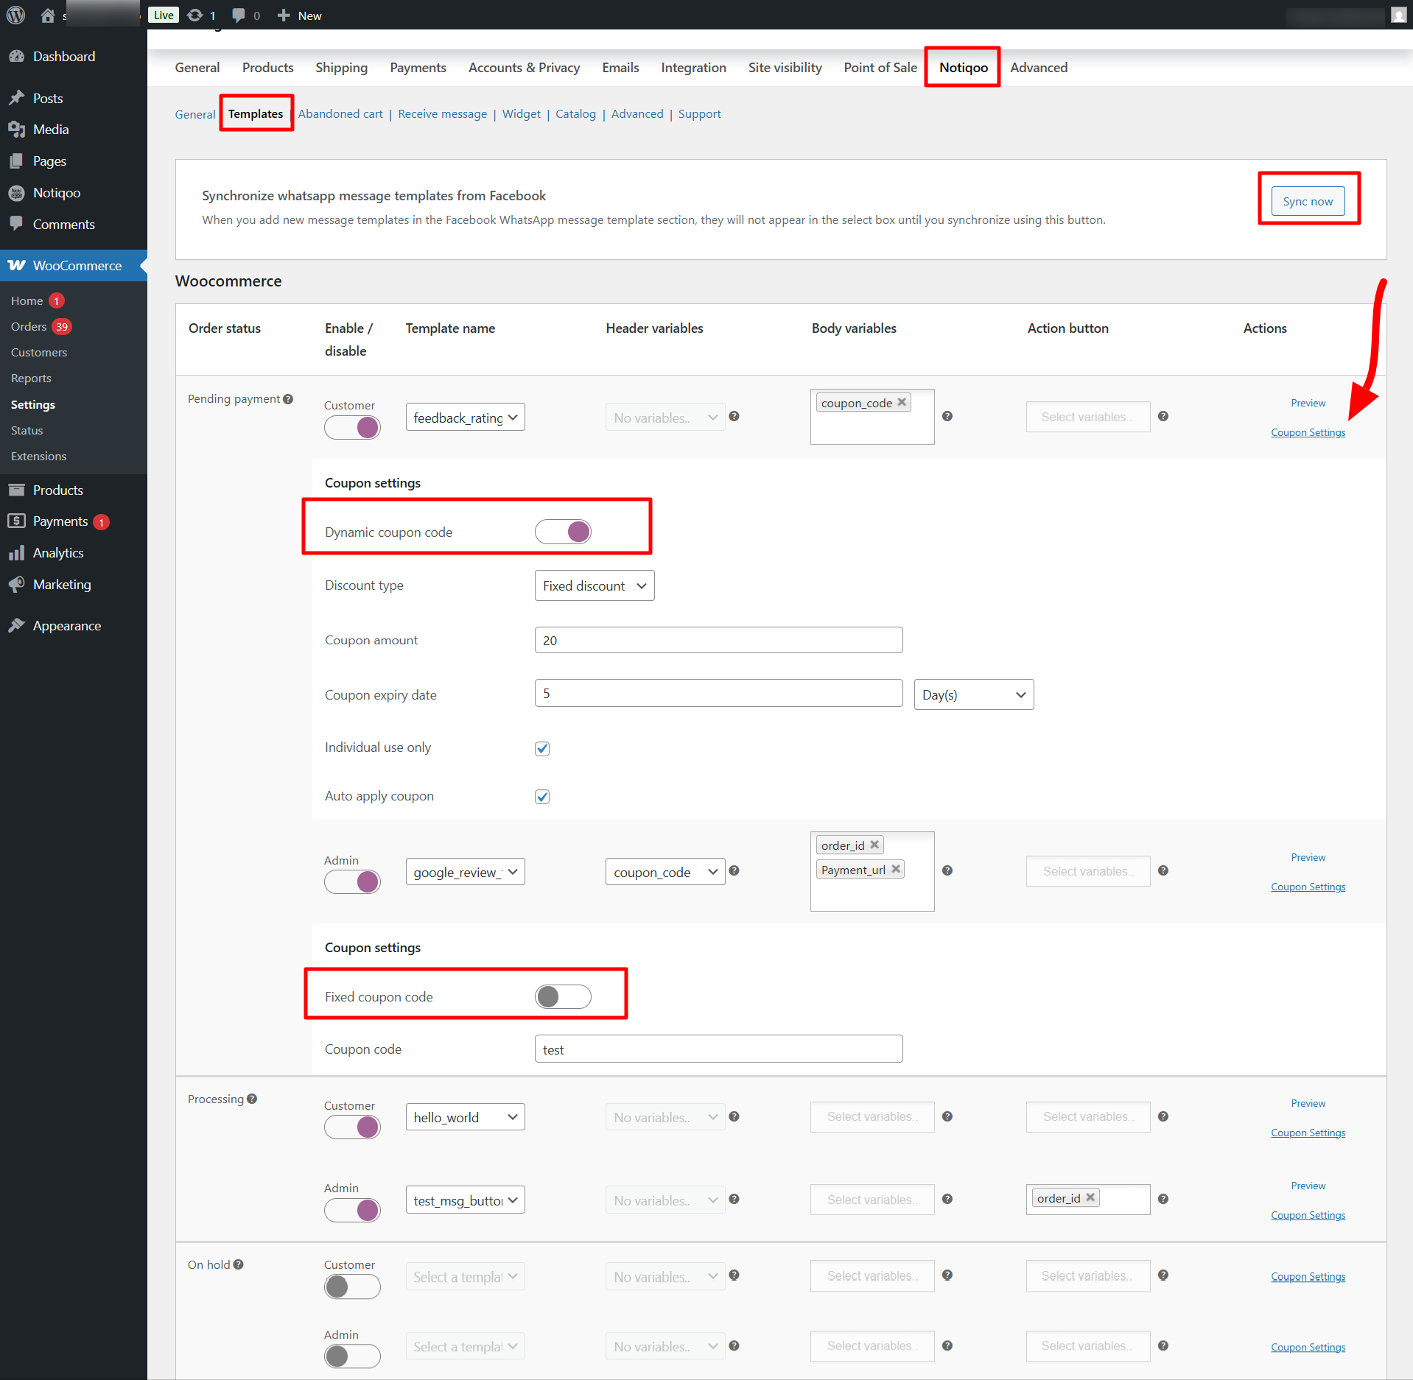Remove coupon_code tag from body variables
Image resolution: width=1413 pixels, height=1380 pixels.
click(902, 402)
